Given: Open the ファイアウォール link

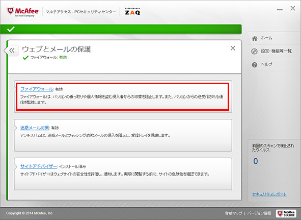Looking at the screenshot, I should point(37,89).
